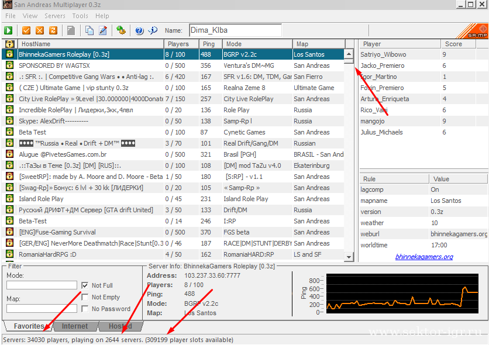The image size is (489, 345).
Task: Click the lock icon beside SPONSORED BY WAGTSX
Action: click(x=10, y=65)
